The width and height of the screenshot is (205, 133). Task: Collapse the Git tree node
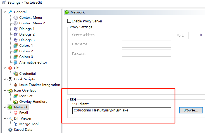5,68
